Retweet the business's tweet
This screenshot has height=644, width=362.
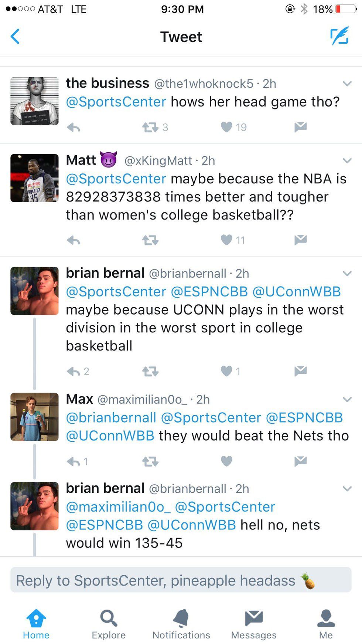(150, 128)
